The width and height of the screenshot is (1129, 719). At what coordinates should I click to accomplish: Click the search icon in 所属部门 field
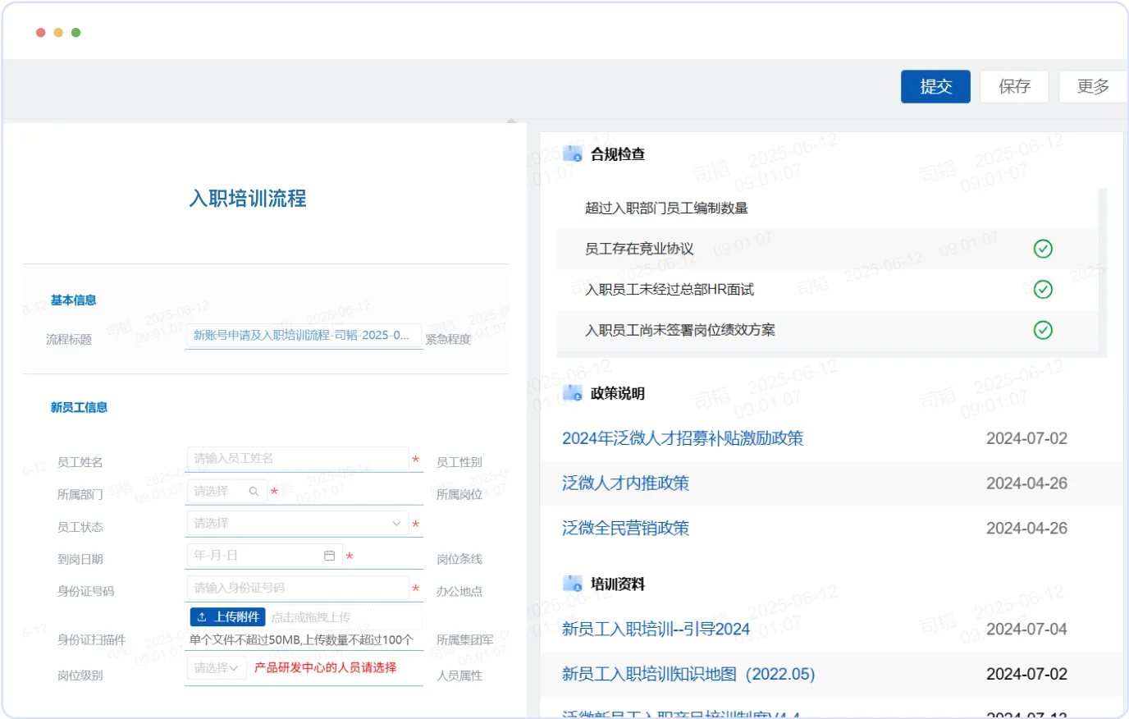pyautogui.click(x=254, y=491)
